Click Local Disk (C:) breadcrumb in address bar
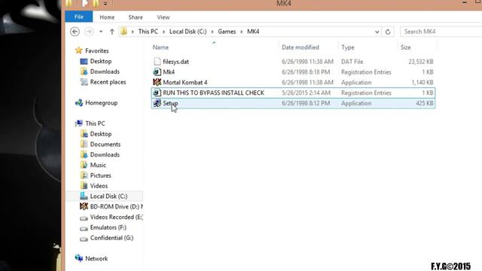Screen dimensions: 482x271 tap(188, 32)
